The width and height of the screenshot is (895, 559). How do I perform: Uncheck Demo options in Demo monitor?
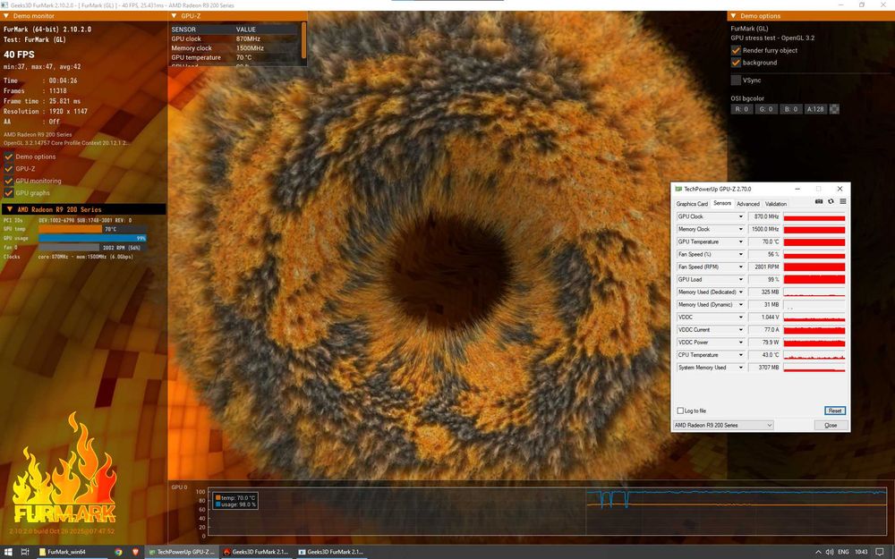[9, 157]
